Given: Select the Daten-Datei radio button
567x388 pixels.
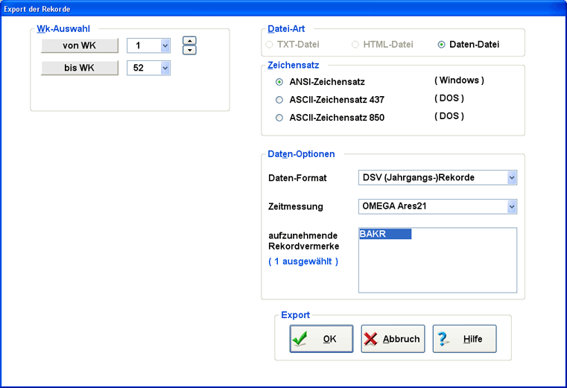Looking at the screenshot, I should [x=442, y=45].
